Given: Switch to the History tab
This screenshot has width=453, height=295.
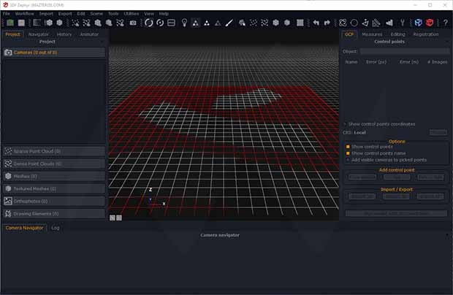Looking at the screenshot, I should click(x=64, y=34).
